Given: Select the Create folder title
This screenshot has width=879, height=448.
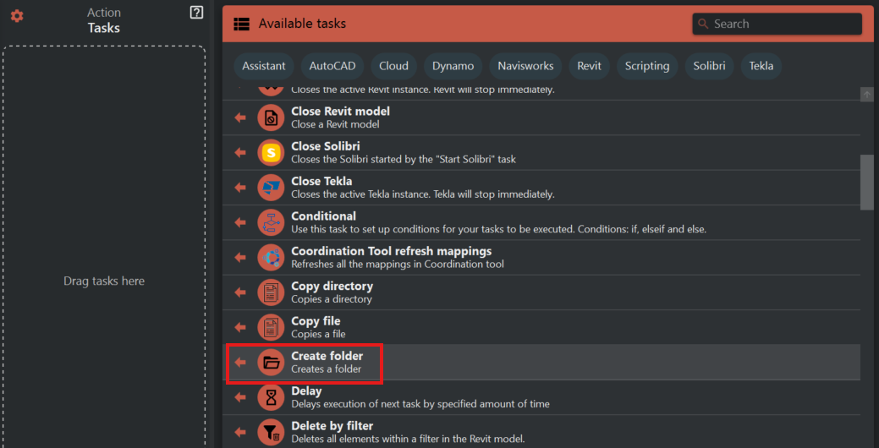Looking at the screenshot, I should 327,356.
